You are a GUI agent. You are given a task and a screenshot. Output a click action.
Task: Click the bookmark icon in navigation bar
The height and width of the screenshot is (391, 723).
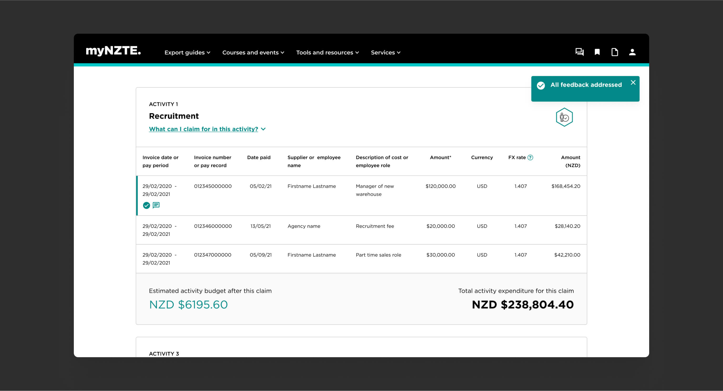597,52
